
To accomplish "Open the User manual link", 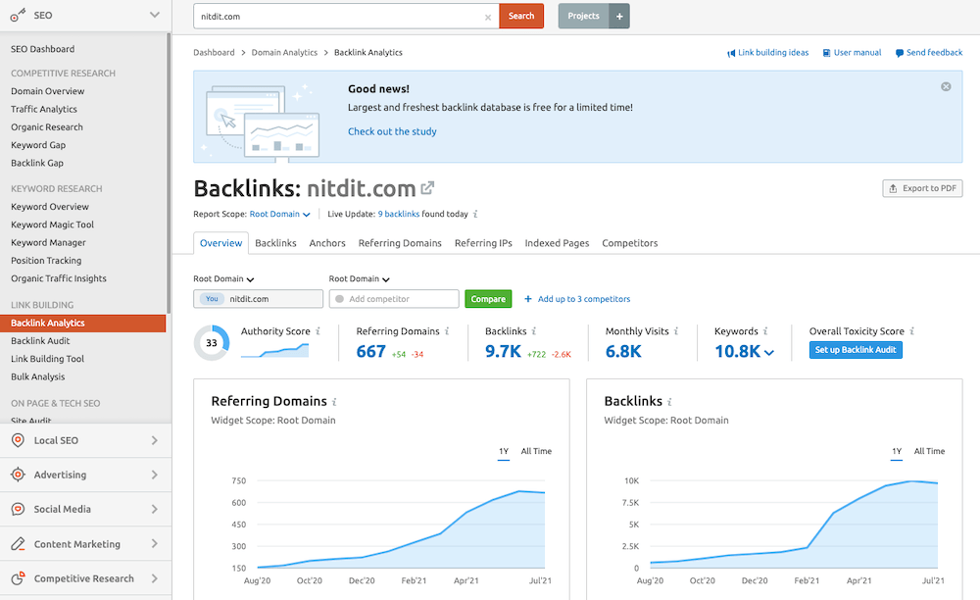I will [852, 53].
